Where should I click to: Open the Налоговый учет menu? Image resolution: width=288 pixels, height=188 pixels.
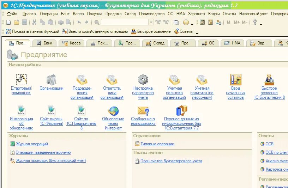tap(253, 14)
